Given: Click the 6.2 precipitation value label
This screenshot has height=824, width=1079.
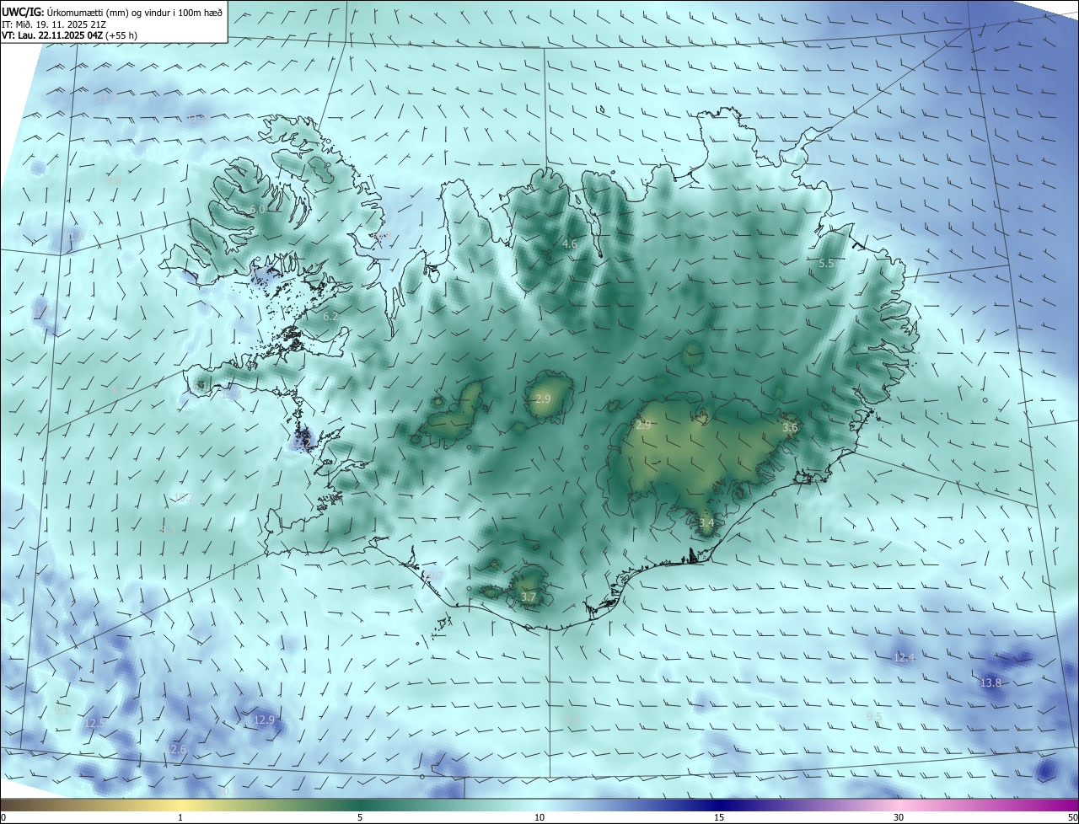Looking at the screenshot, I should click(330, 317).
